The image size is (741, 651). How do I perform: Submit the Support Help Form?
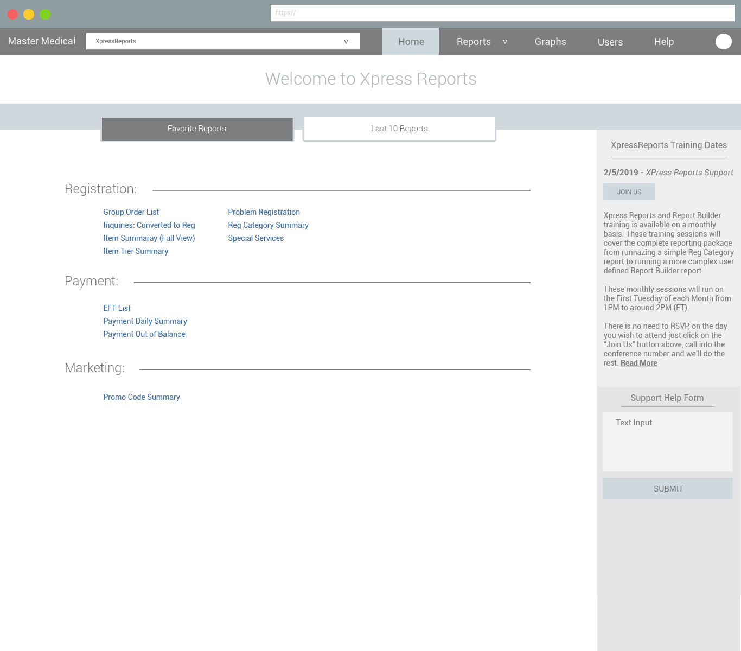click(x=668, y=488)
